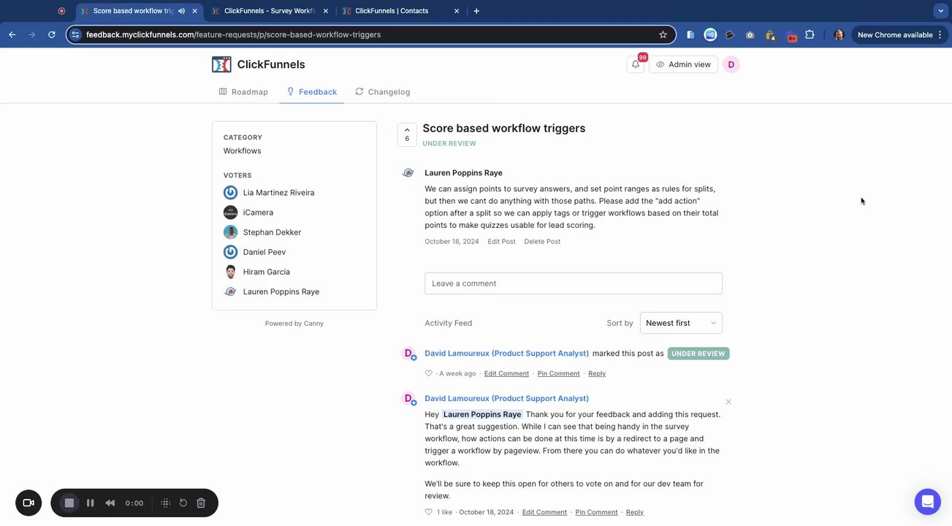
Task: Open the notifications bell icon
Action: [636, 64]
